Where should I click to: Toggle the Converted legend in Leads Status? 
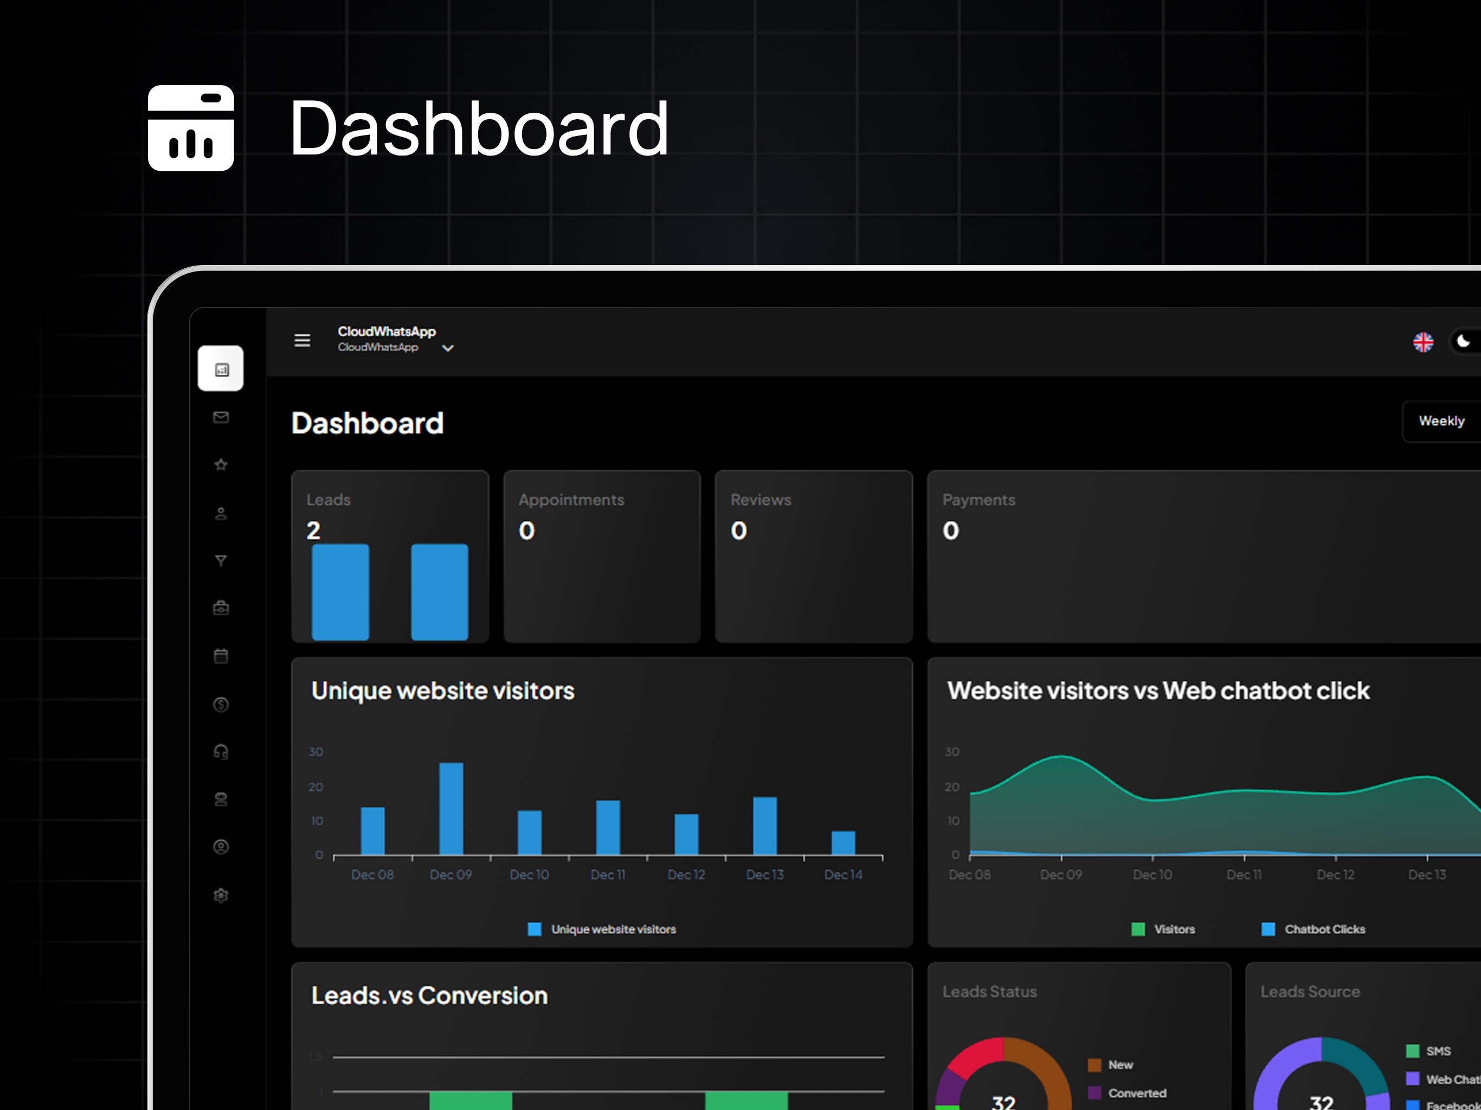tap(1128, 1093)
